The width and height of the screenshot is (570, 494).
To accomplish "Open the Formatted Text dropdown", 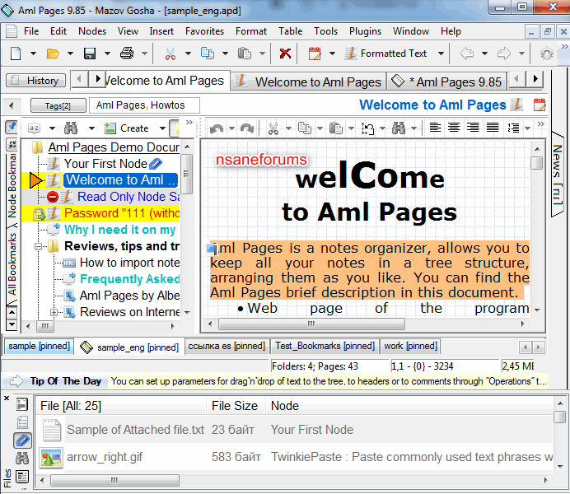I will click(x=441, y=54).
